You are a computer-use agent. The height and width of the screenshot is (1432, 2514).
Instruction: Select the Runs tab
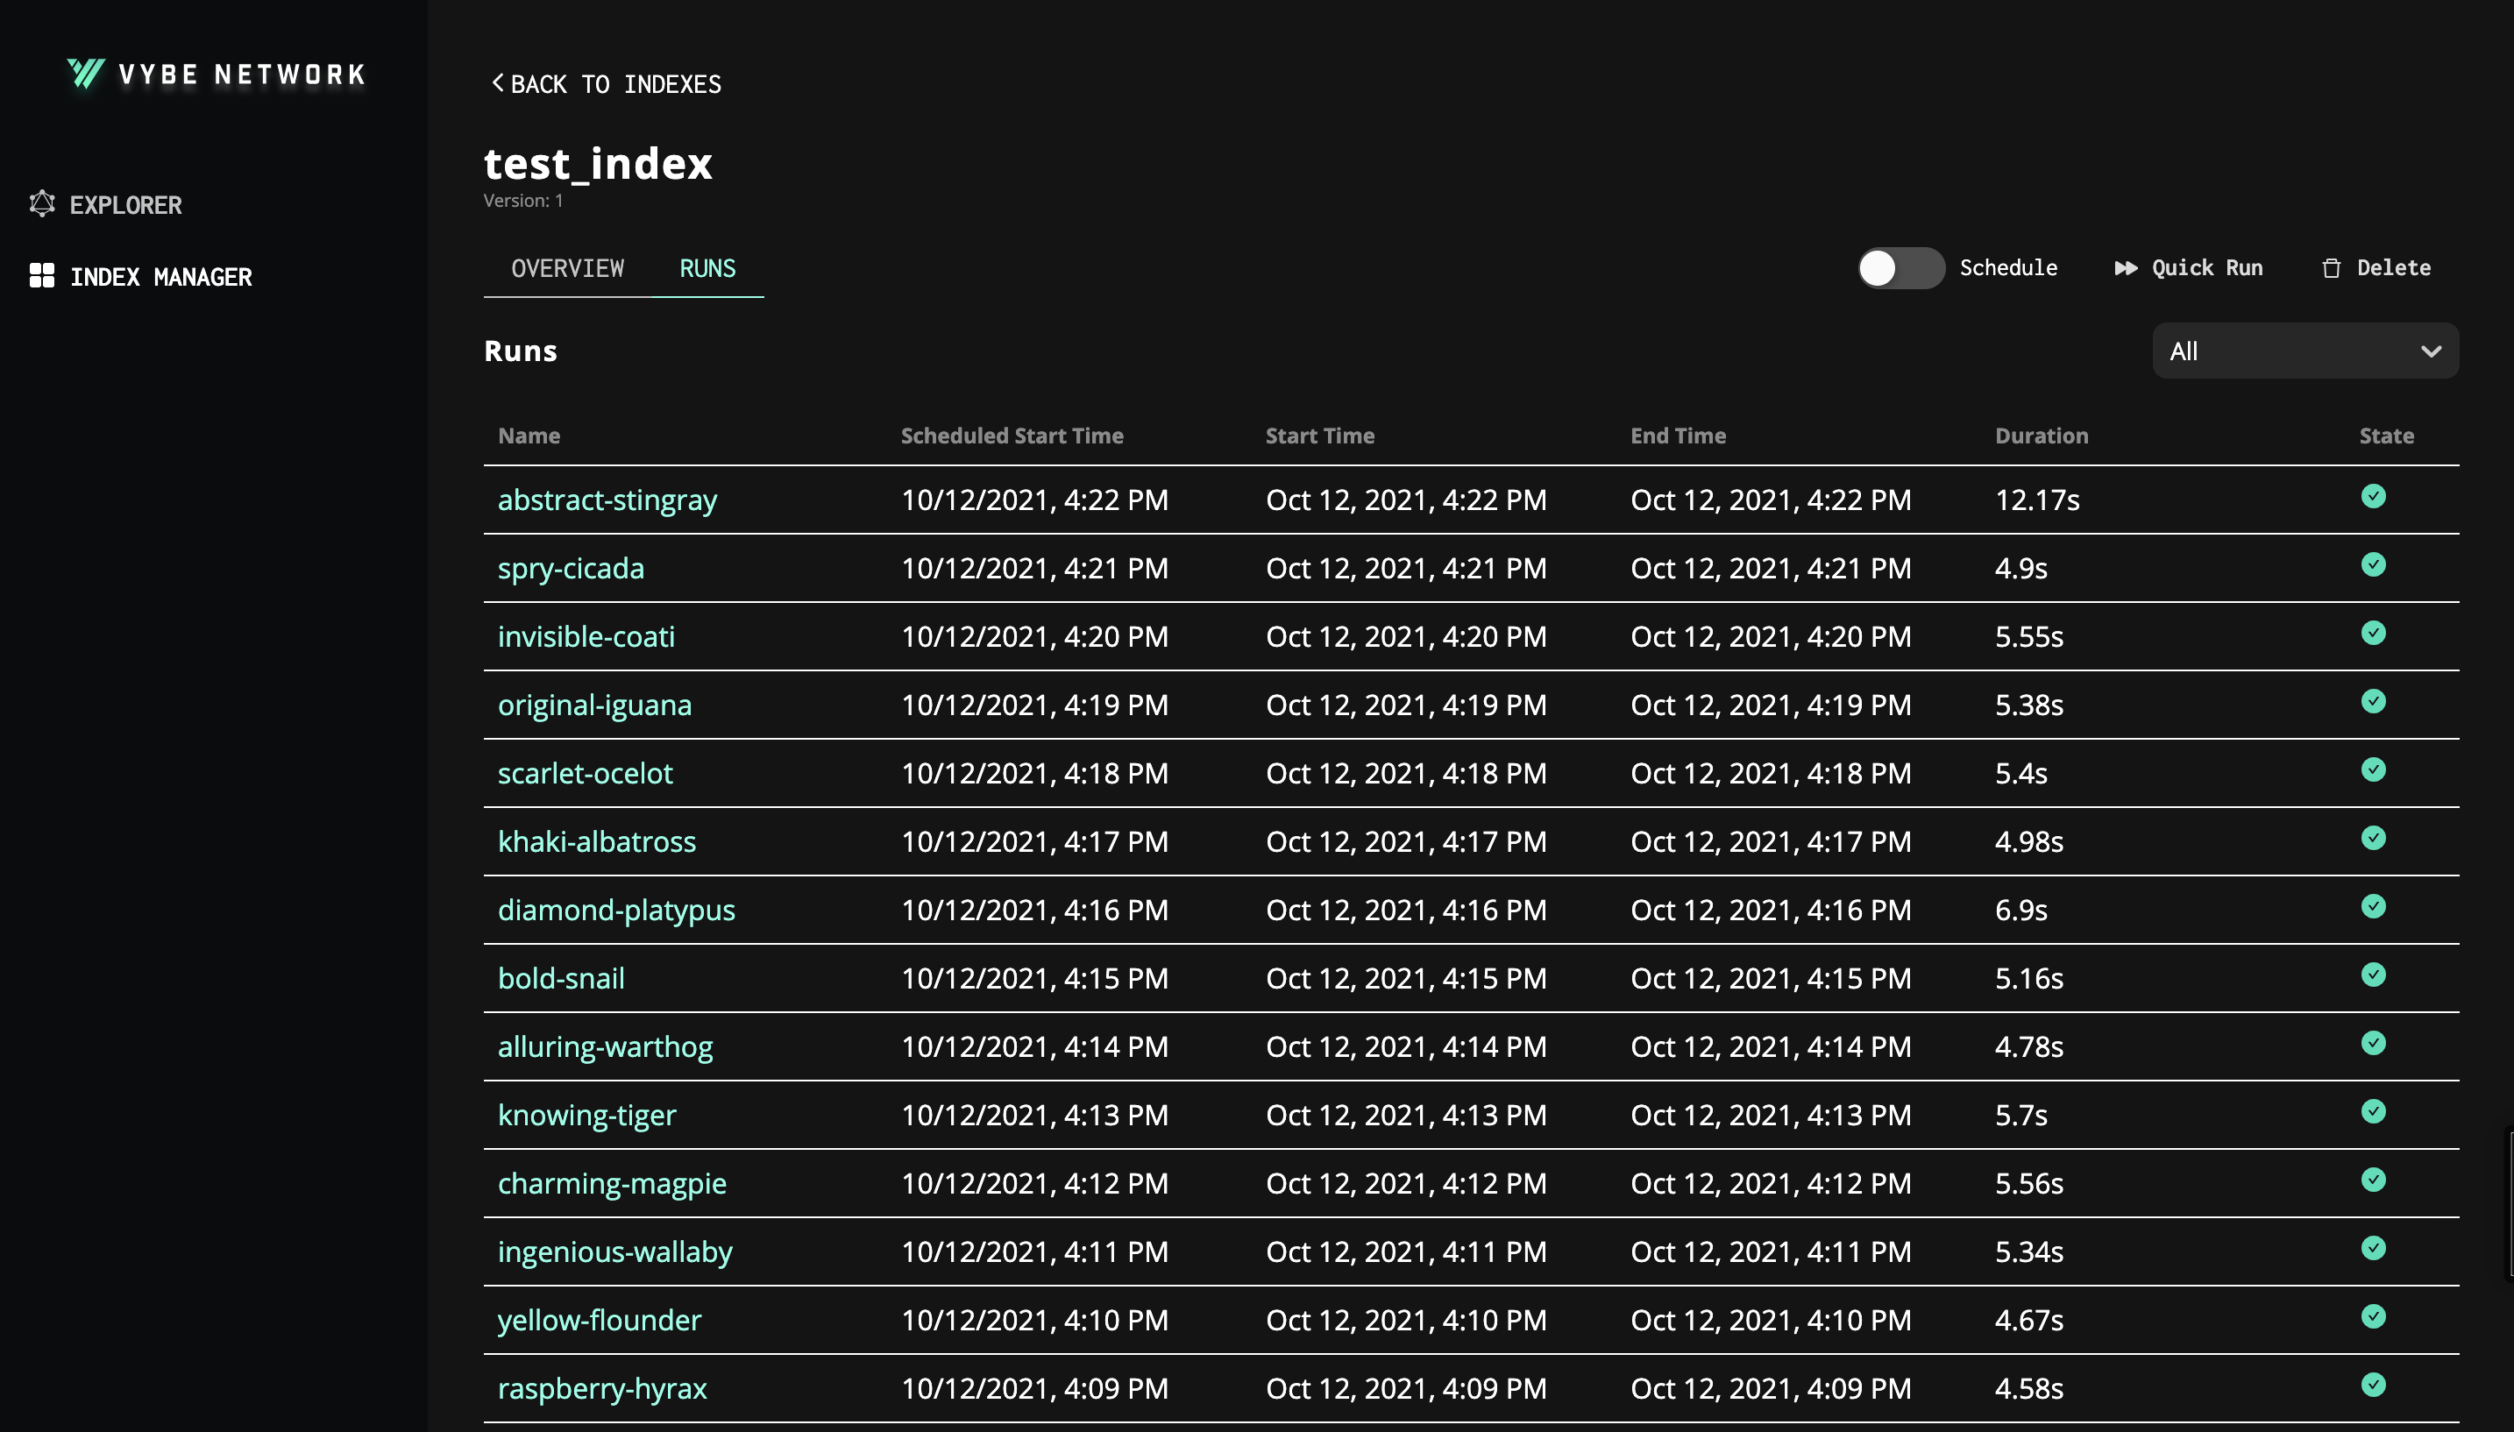(707, 268)
